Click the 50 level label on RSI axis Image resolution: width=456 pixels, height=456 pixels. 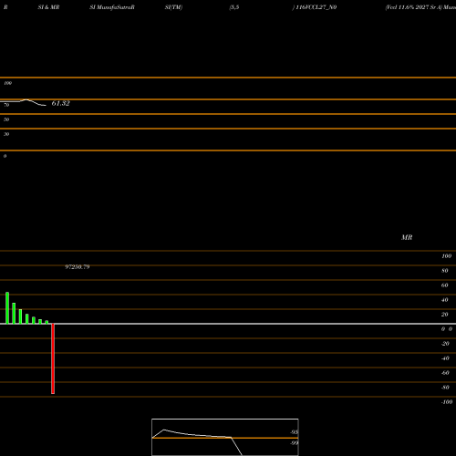tap(6, 119)
